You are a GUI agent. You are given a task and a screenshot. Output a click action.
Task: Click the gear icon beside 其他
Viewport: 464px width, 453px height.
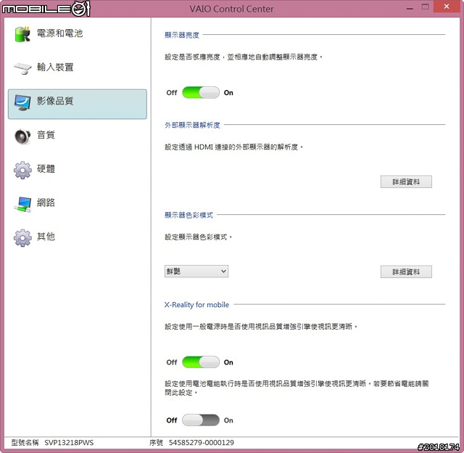(22, 238)
